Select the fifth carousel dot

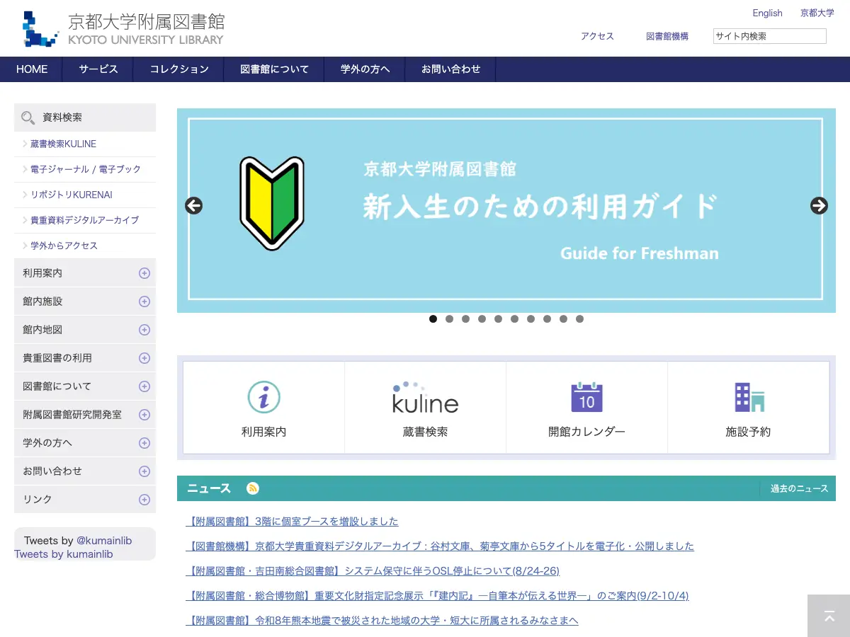[x=498, y=318]
